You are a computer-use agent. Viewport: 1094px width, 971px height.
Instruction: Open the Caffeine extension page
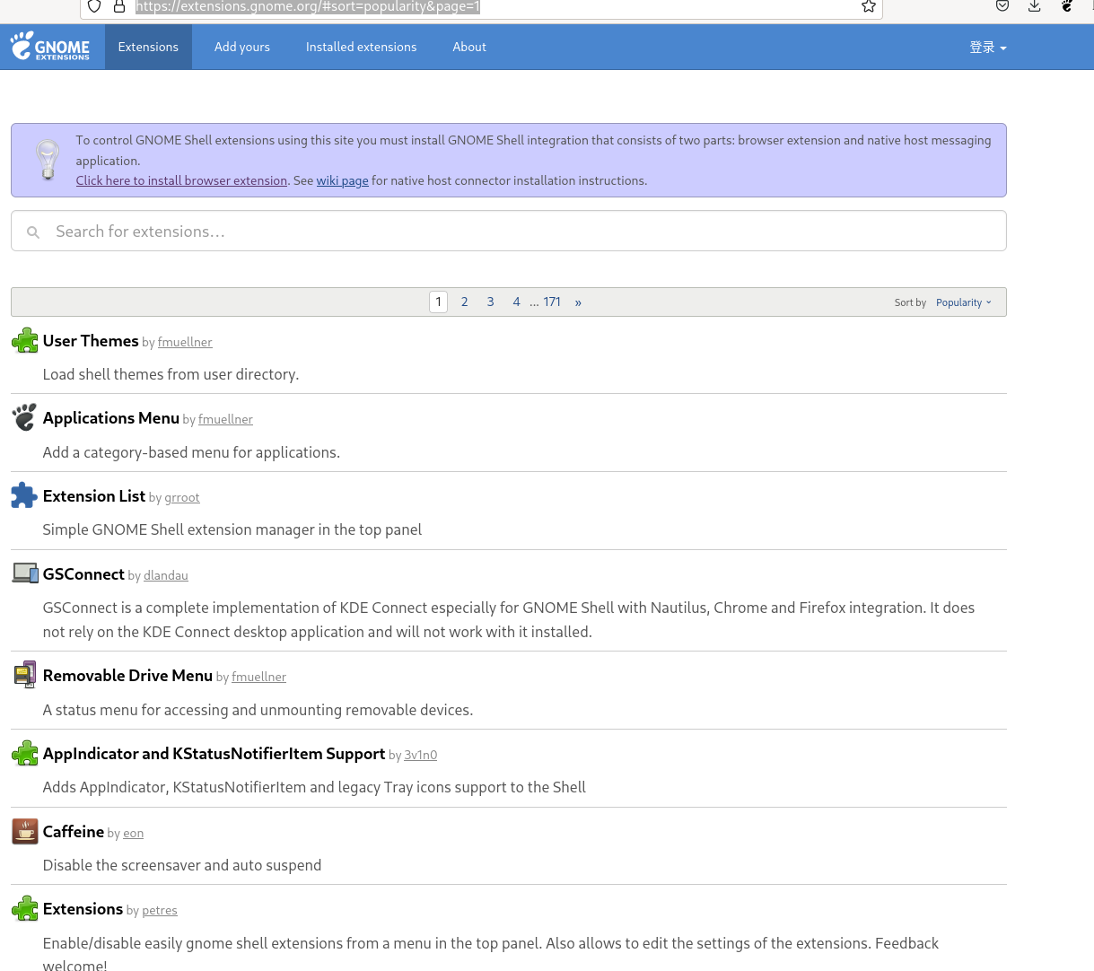pos(74,832)
